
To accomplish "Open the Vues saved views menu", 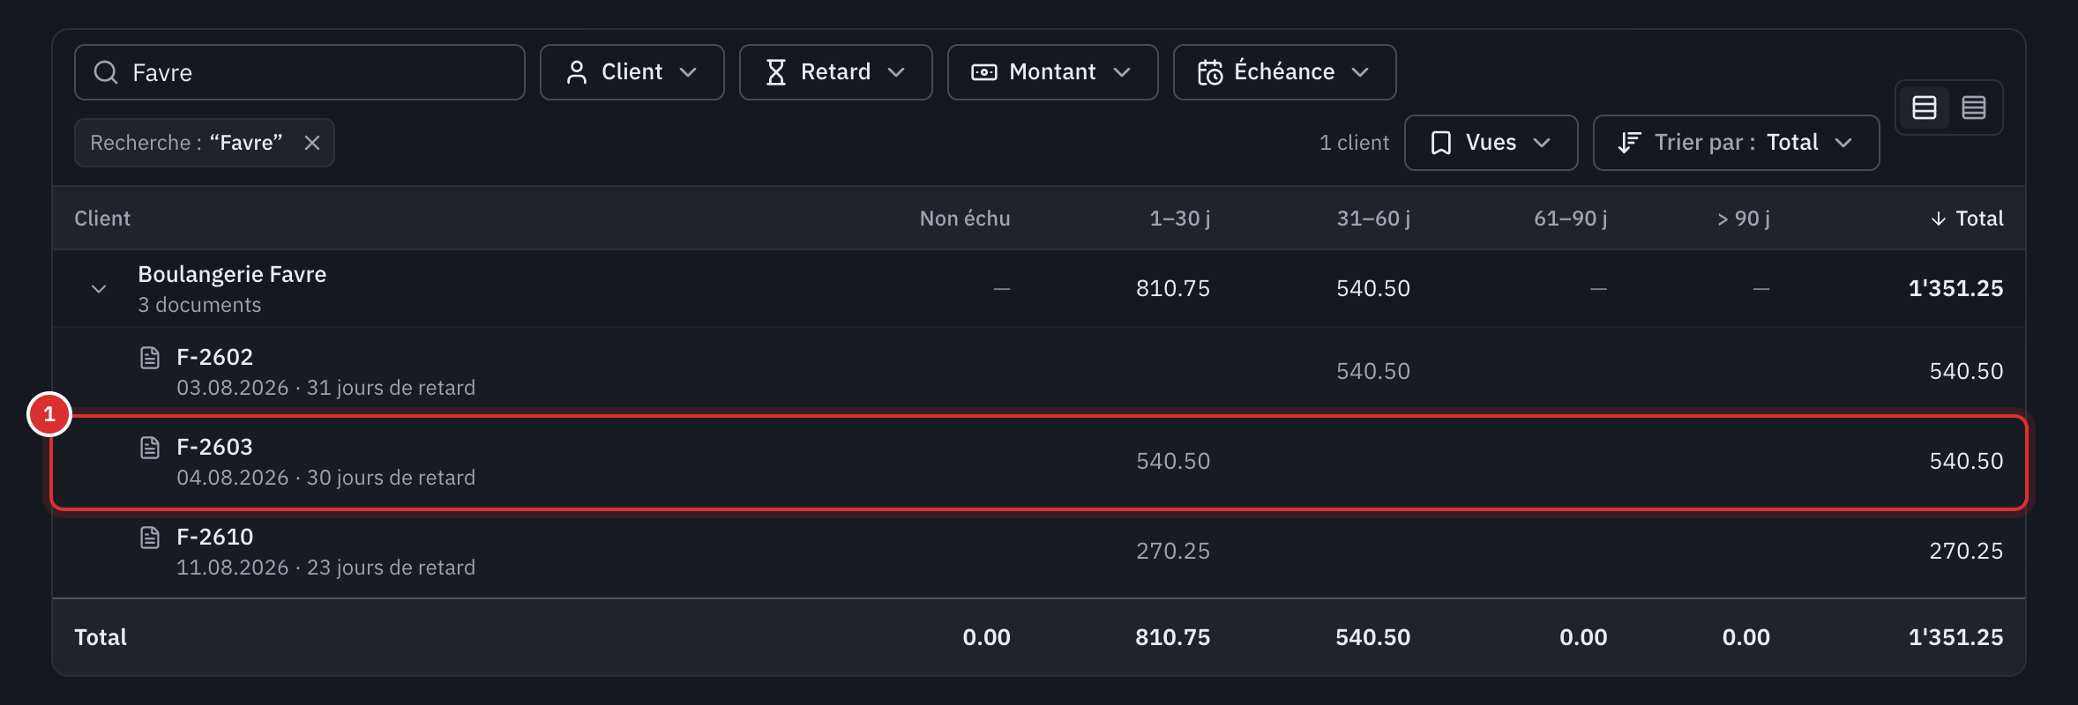I will coord(1491,143).
